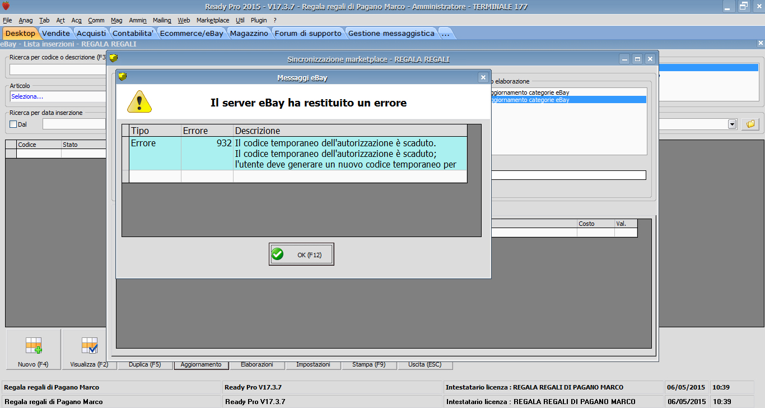765x408 pixels.
Task: Open the Anag menu
Action: [x=26, y=20]
